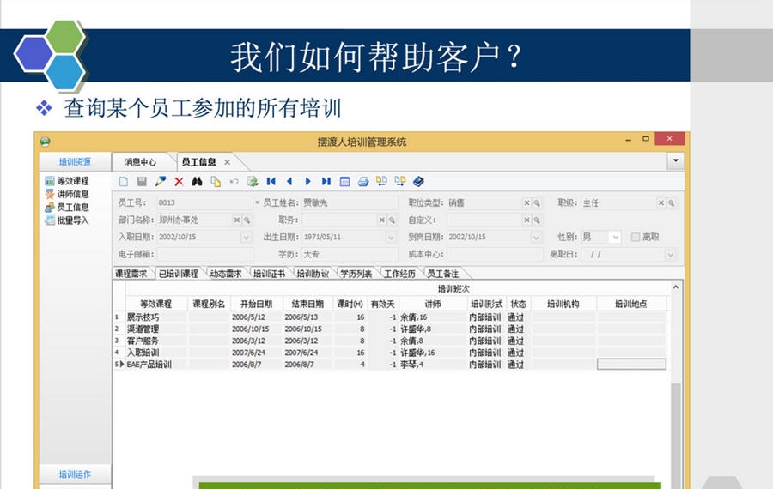The image size is (773, 489).
Task: Switch to the 消息中心 tab
Action: click(140, 162)
